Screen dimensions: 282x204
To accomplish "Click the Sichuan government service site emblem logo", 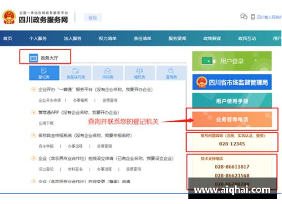I will click(9, 17).
